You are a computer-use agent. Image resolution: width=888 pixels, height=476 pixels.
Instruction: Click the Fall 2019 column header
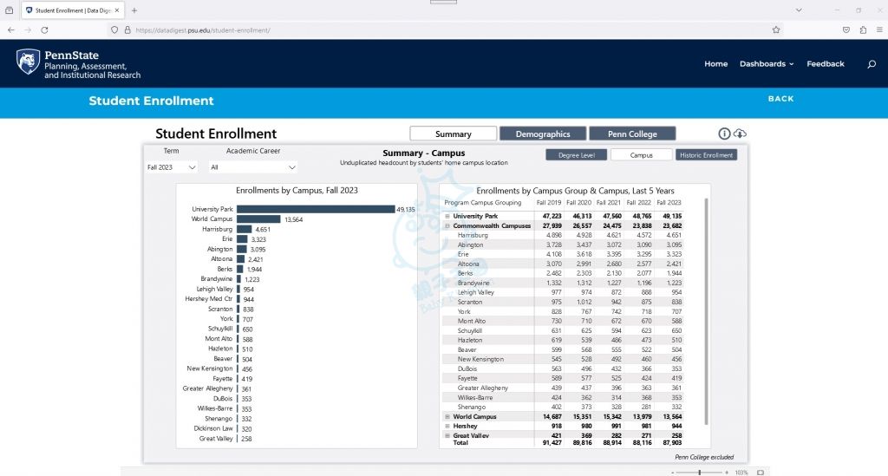point(548,203)
